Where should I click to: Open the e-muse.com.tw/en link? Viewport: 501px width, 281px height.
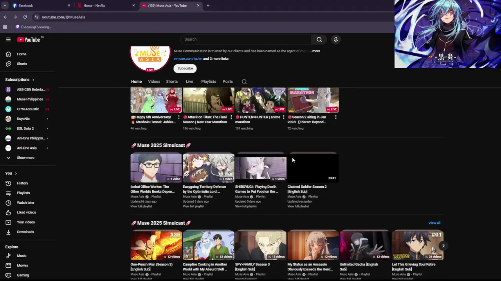(x=188, y=59)
